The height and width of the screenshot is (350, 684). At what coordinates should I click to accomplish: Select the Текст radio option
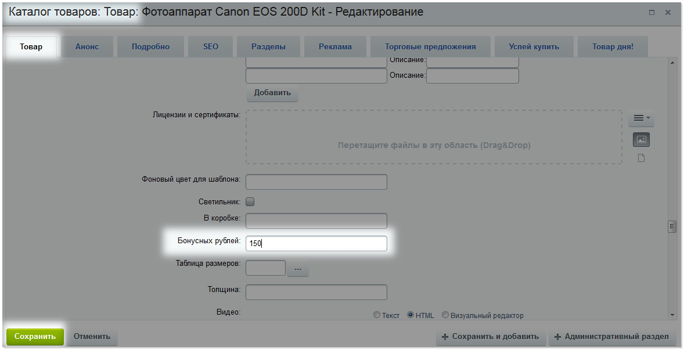(377, 315)
